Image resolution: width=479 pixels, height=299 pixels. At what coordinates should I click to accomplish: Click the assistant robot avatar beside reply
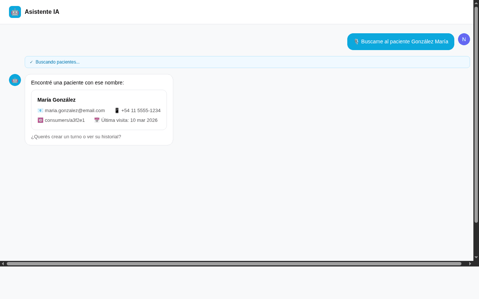click(x=15, y=80)
